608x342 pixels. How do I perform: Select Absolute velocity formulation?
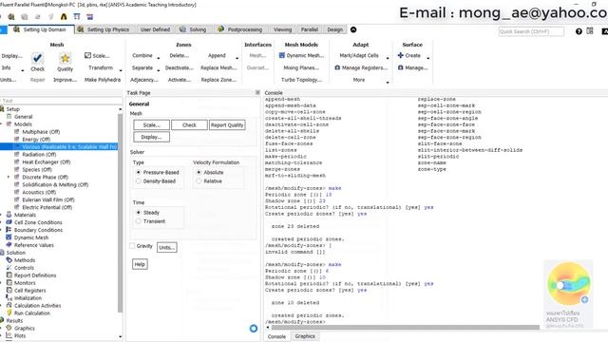point(199,172)
